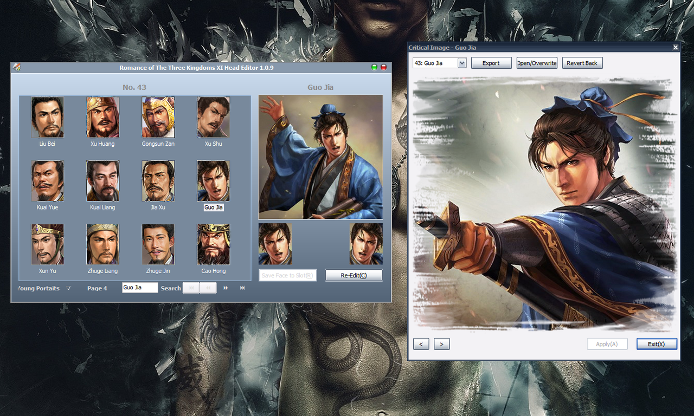Click left small Guo Jia face preview
Viewport: 694px width, 416px height.
click(275, 244)
